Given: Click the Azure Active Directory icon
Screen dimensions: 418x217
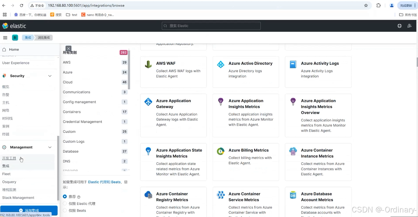Looking at the screenshot, I should 221,64.
